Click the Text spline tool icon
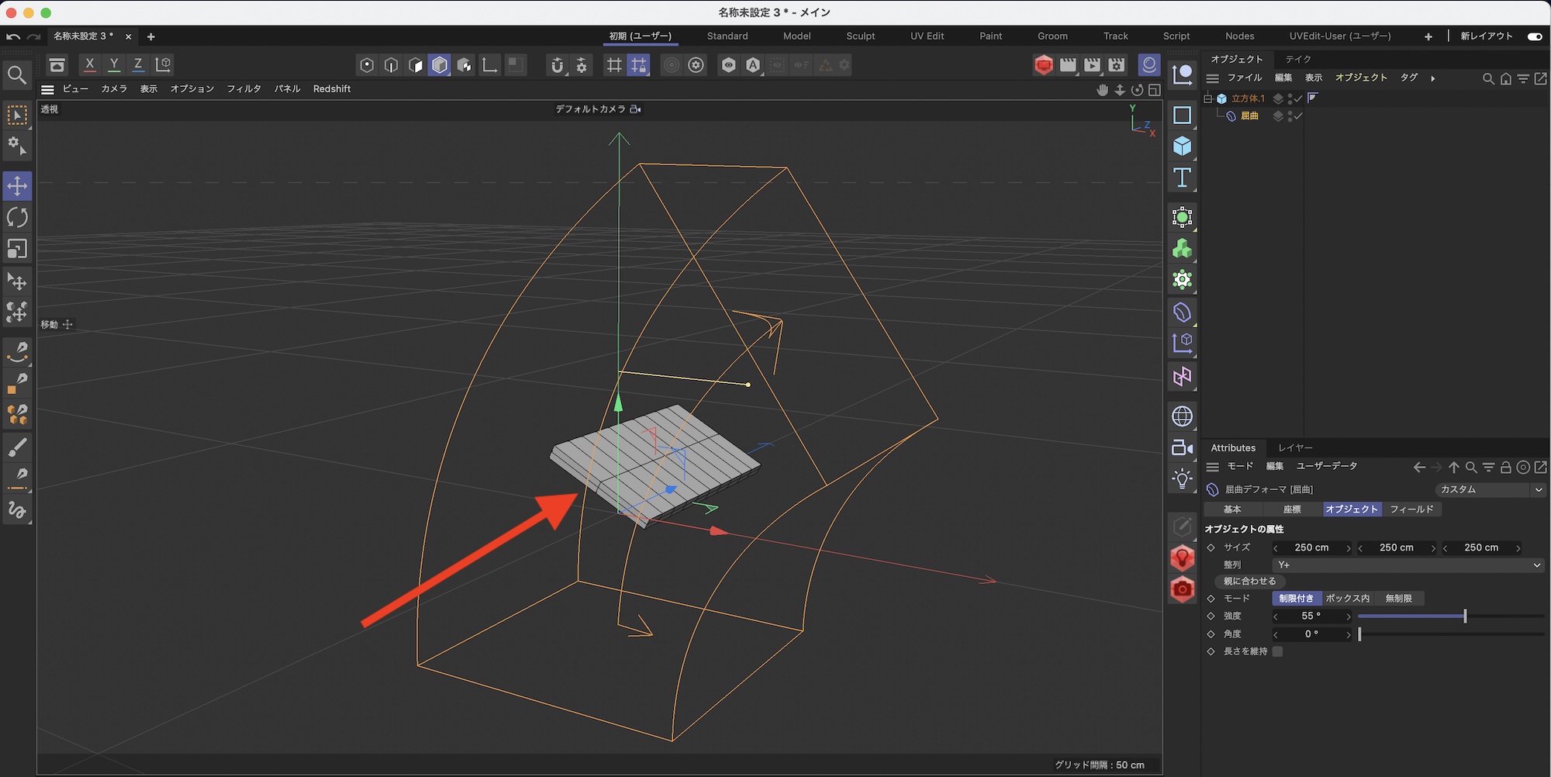 [1182, 178]
